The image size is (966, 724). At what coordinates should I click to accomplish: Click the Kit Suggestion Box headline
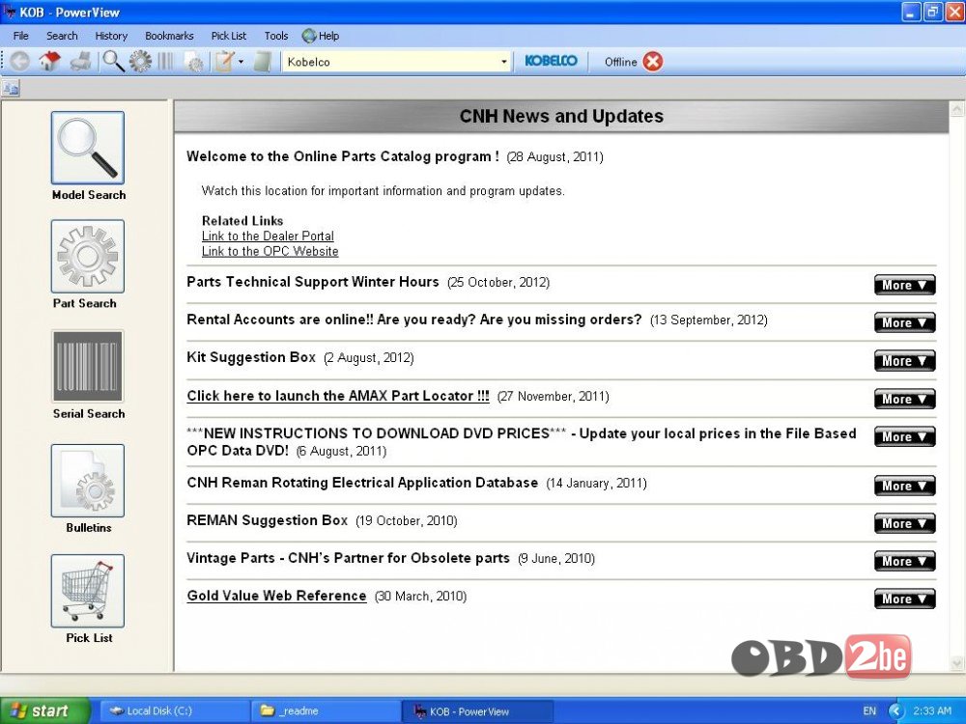251,357
